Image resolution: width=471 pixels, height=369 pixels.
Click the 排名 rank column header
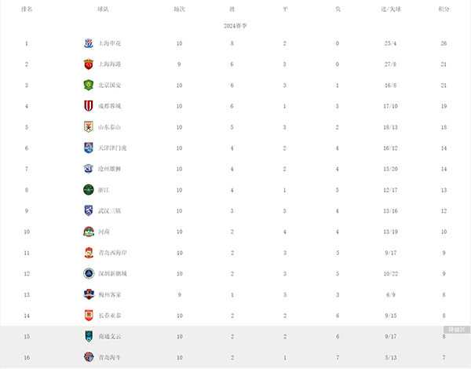point(27,10)
